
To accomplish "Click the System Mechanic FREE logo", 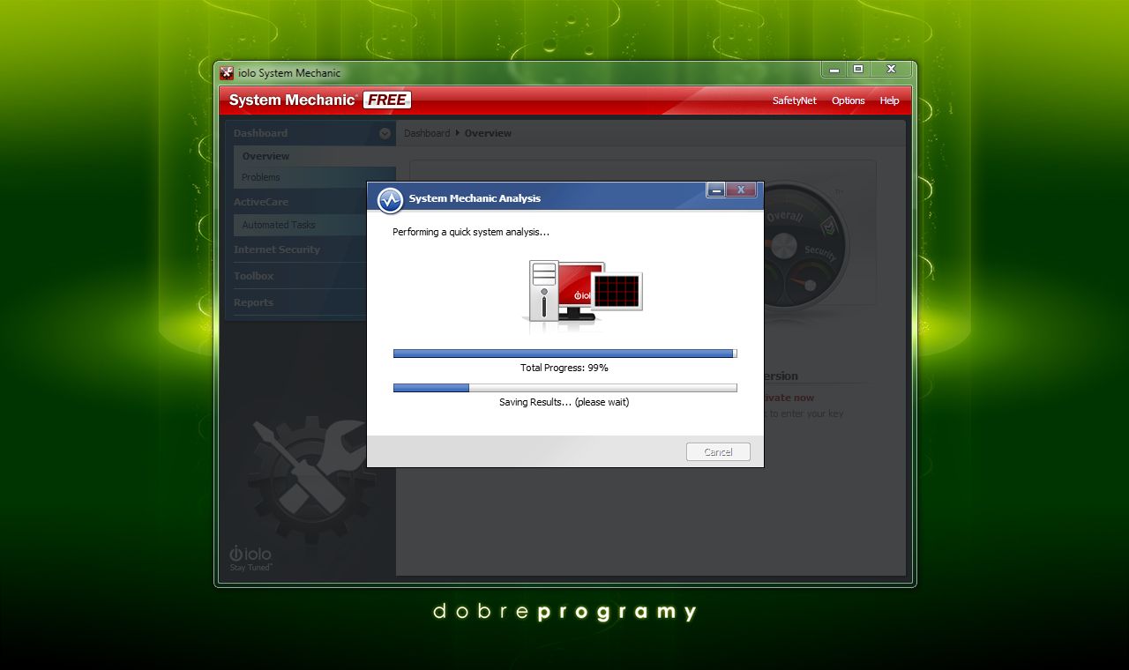I will 319,100.
